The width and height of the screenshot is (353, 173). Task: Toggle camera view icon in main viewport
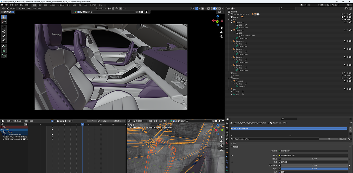click(221, 36)
